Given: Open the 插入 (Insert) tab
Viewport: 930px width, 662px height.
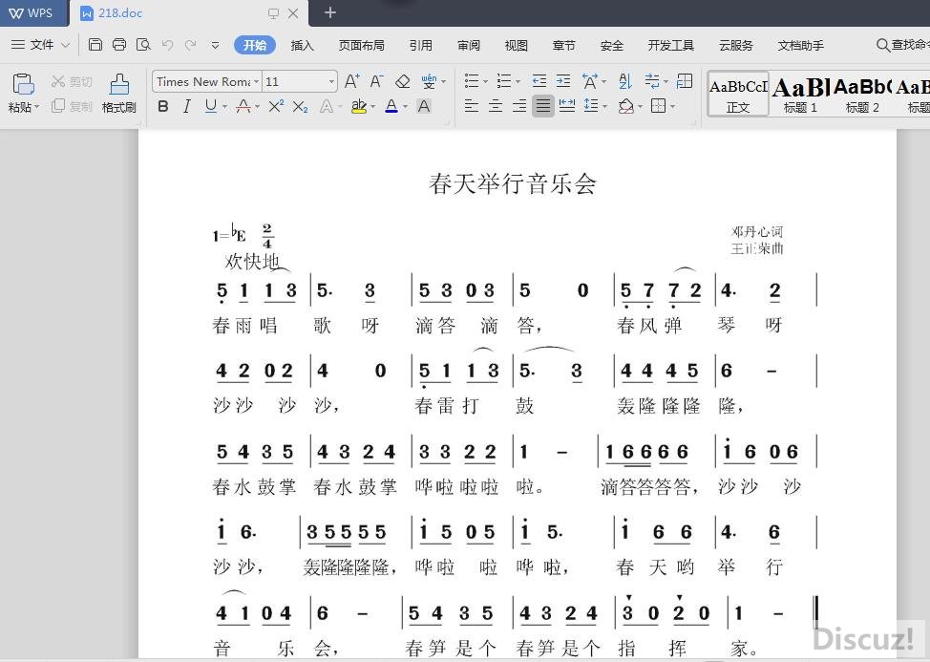Looking at the screenshot, I should coord(302,45).
